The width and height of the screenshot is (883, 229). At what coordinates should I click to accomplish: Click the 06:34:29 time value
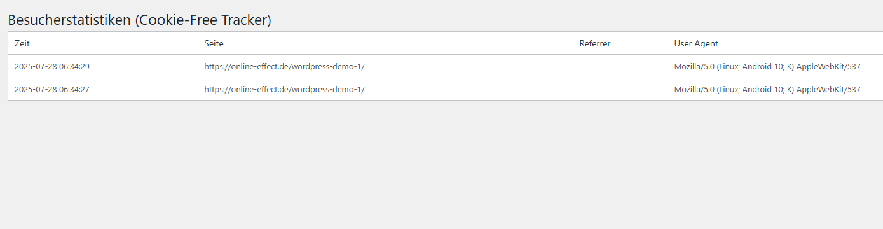pos(74,66)
